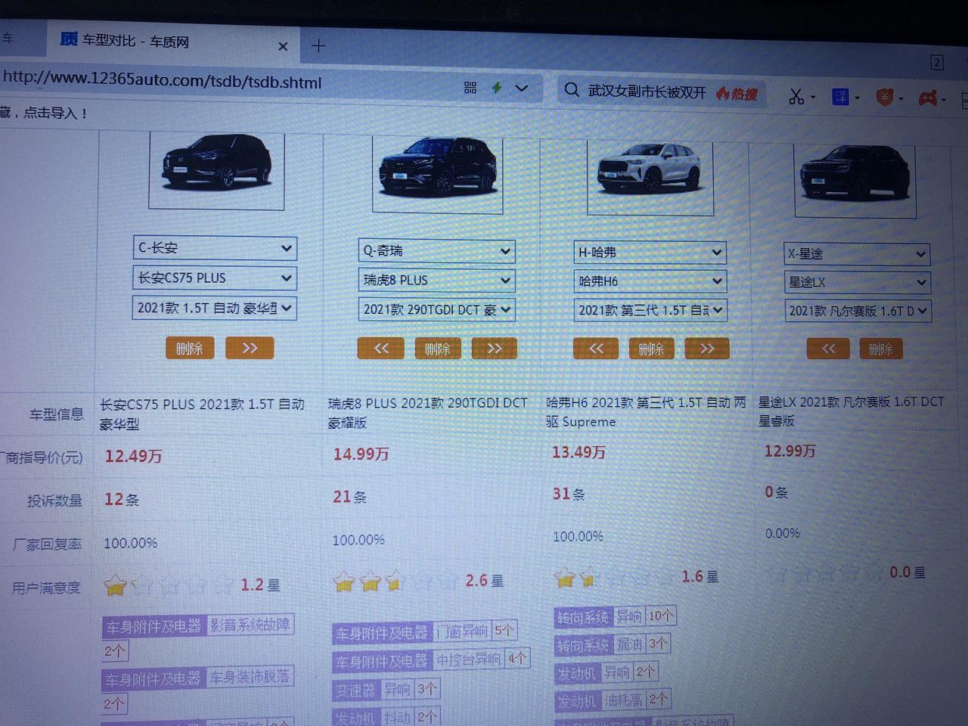This screenshot has height=726, width=968.
Task: Close the 车型对比 - 车质网 tab
Action: [x=283, y=46]
